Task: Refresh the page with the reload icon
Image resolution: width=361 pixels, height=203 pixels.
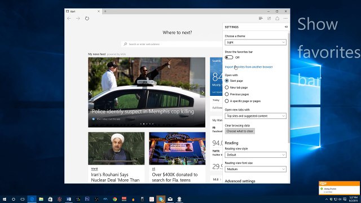Action: [87, 19]
